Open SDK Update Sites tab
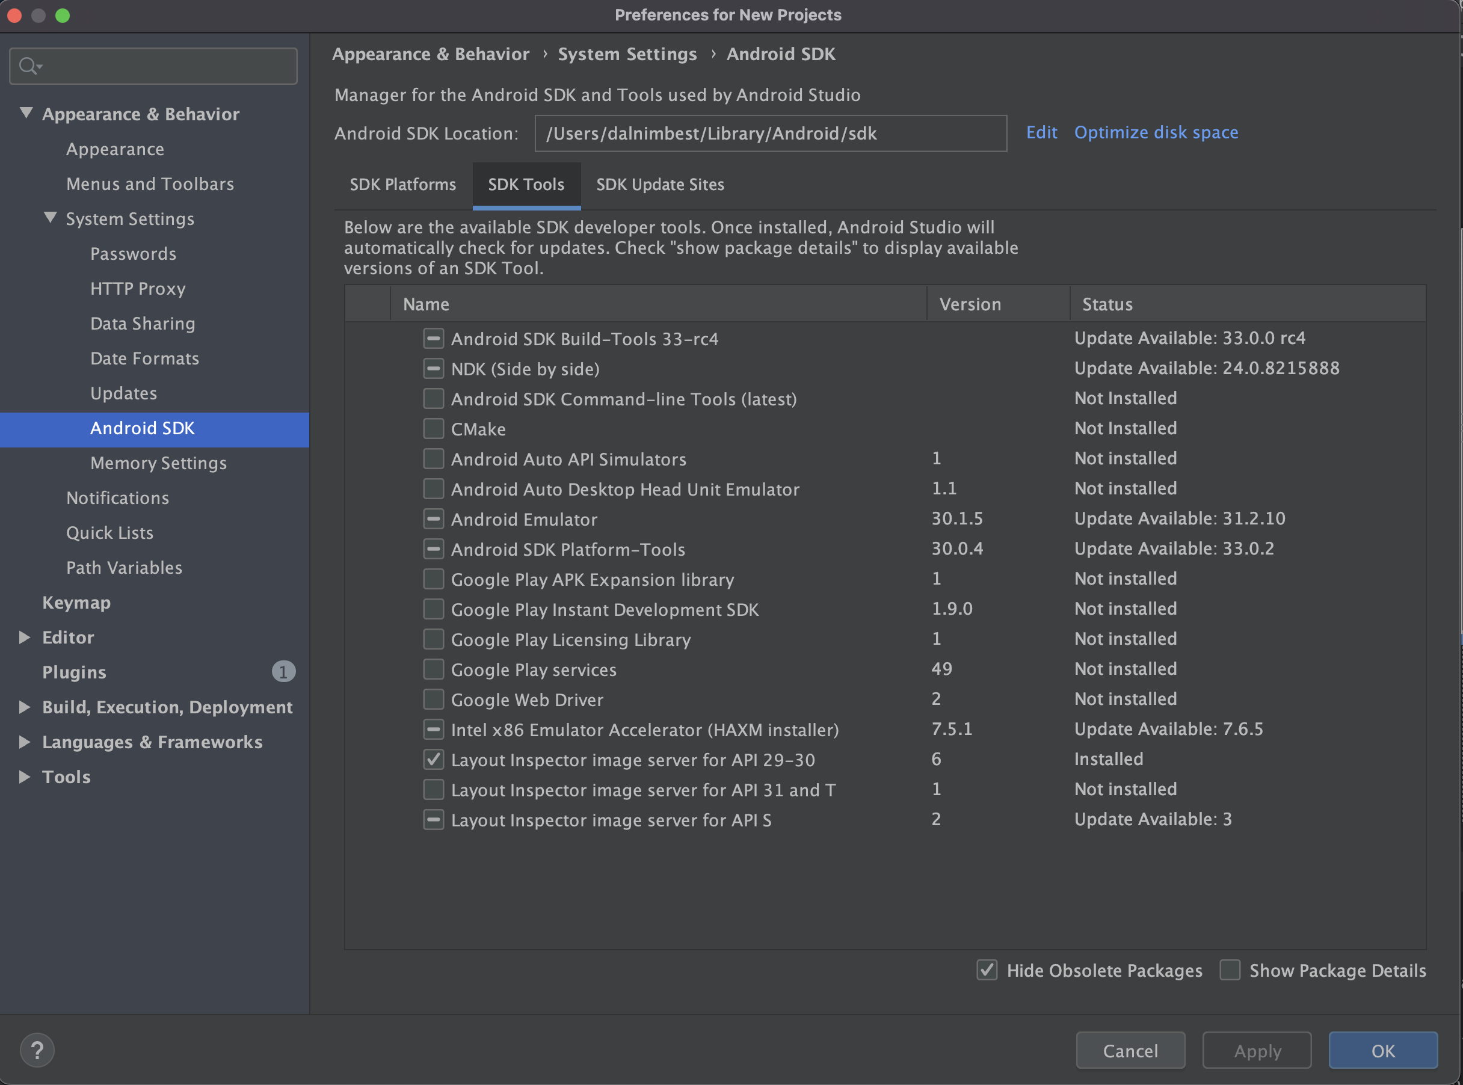The image size is (1463, 1085). (x=661, y=185)
